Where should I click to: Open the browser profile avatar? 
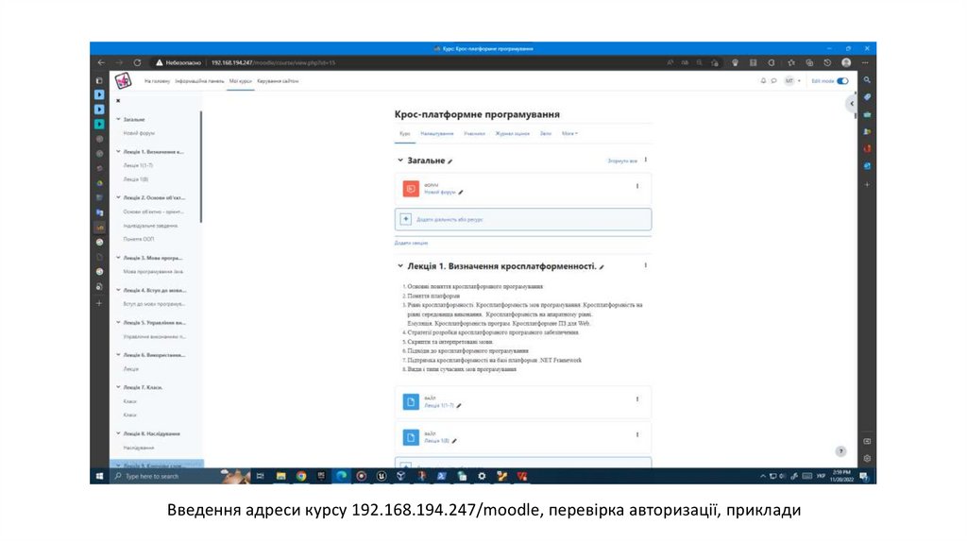pyautogui.click(x=846, y=62)
